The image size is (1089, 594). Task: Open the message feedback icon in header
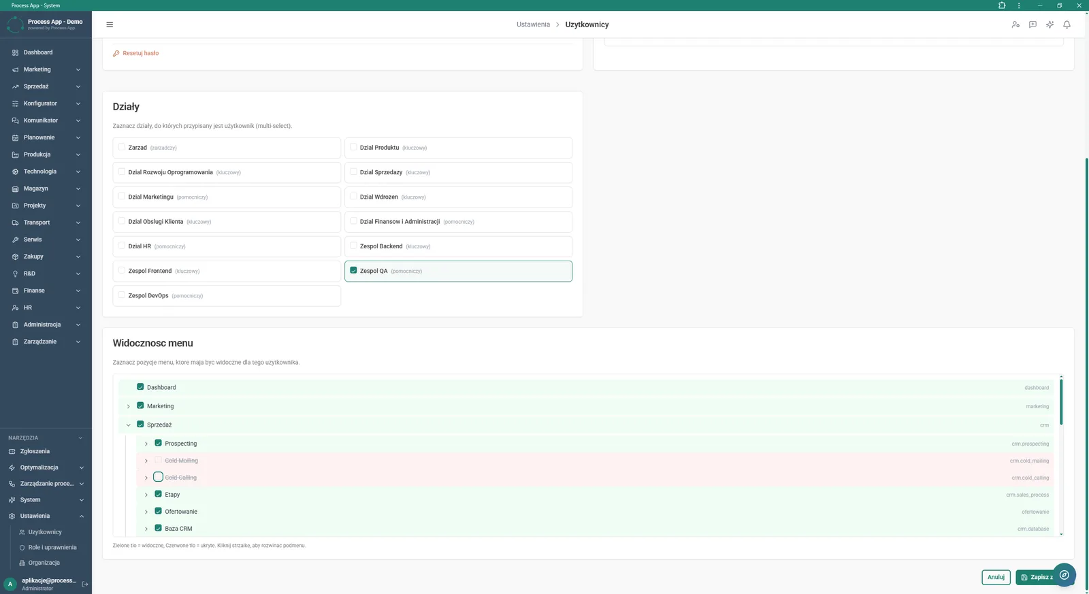[1033, 24]
